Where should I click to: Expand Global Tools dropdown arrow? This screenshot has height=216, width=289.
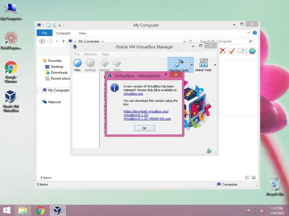coord(215,65)
